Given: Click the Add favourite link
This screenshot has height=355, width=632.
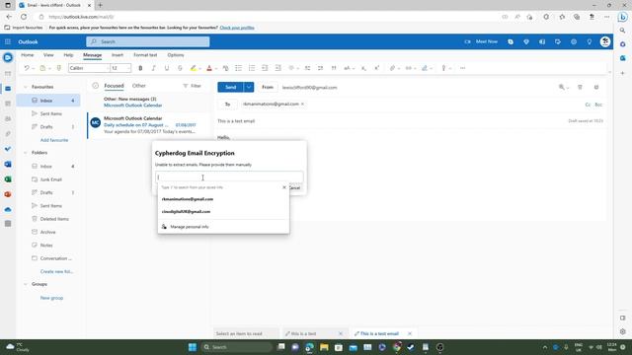Looking at the screenshot, I should click(54, 140).
